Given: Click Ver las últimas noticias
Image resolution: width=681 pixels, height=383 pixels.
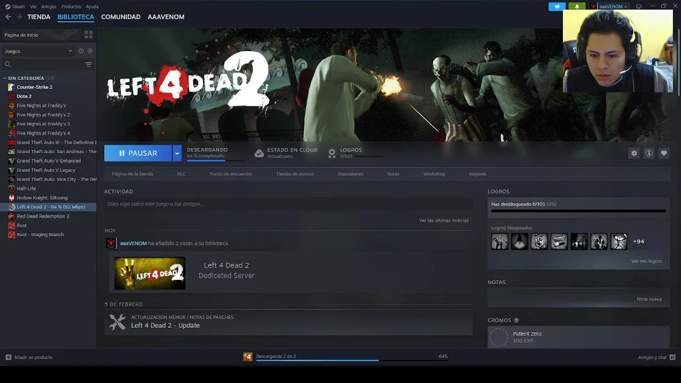Looking at the screenshot, I should (x=444, y=220).
